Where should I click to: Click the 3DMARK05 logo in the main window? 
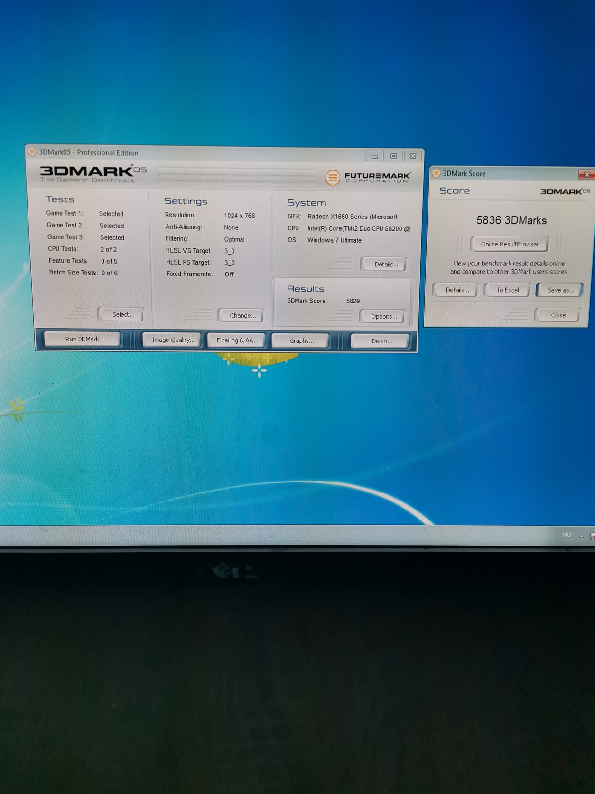[x=93, y=174]
